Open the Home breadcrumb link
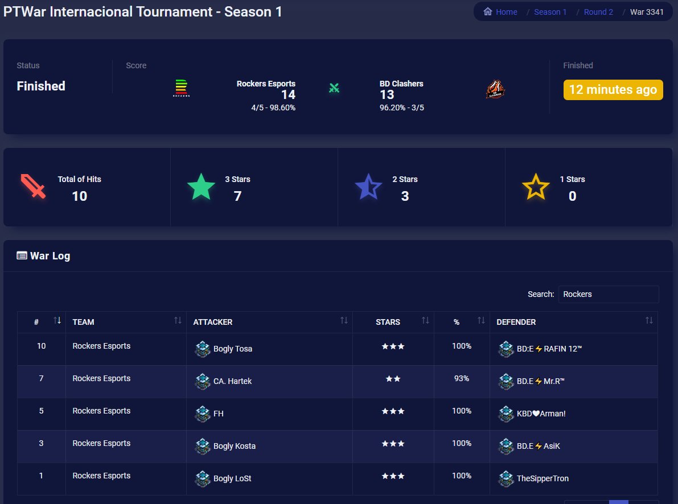 click(x=506, y=12)
